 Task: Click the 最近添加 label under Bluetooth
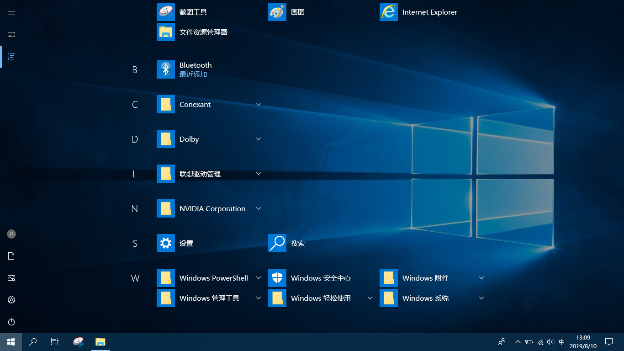click(x=193, y=74)
